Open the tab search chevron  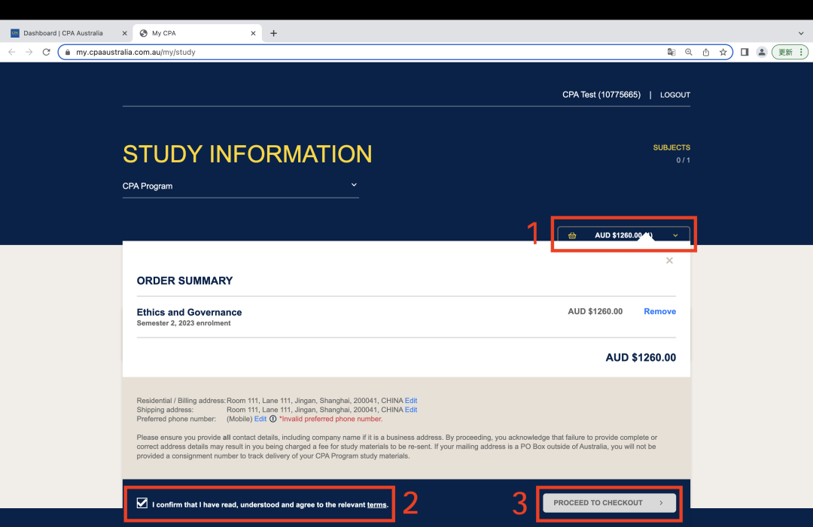coord(801,33)
